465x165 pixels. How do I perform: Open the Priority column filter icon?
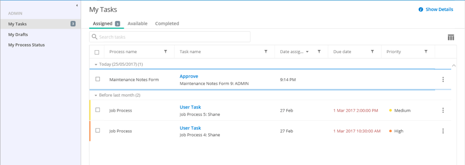(x=426, y=52)
